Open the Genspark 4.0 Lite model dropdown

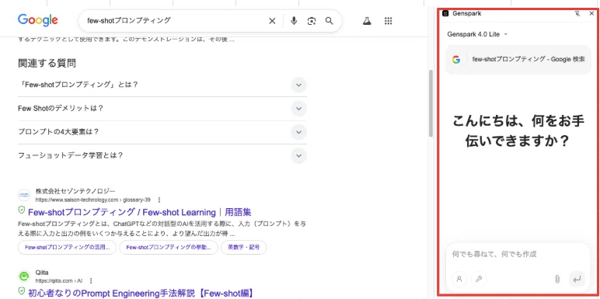[477, 34]
